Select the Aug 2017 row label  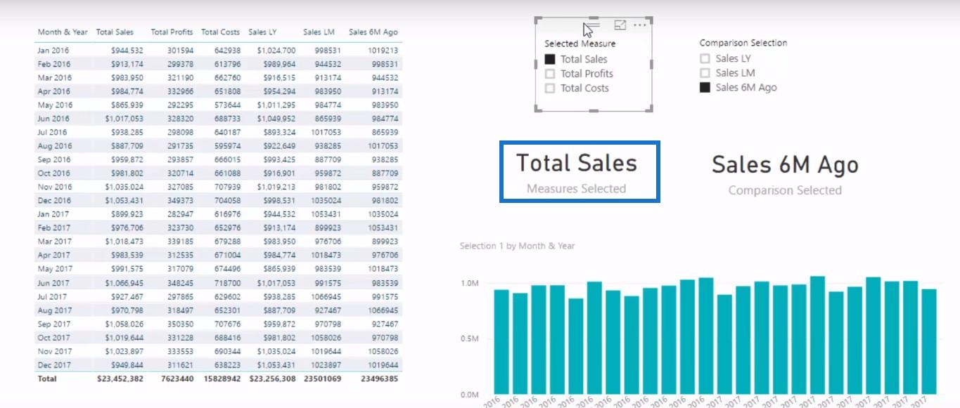coord(53,310)
